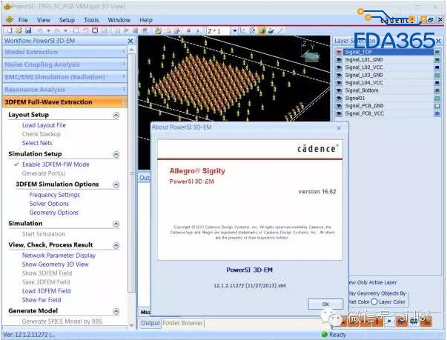Click the 3DFEM Full-Wave Extraction header

(64, 102)
